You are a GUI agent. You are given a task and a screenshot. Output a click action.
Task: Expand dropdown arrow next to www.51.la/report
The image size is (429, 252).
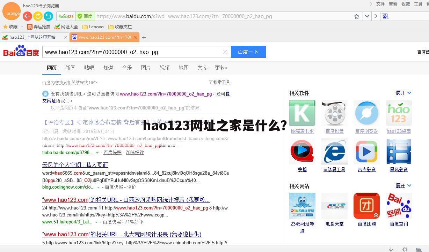tap(96, 222)
